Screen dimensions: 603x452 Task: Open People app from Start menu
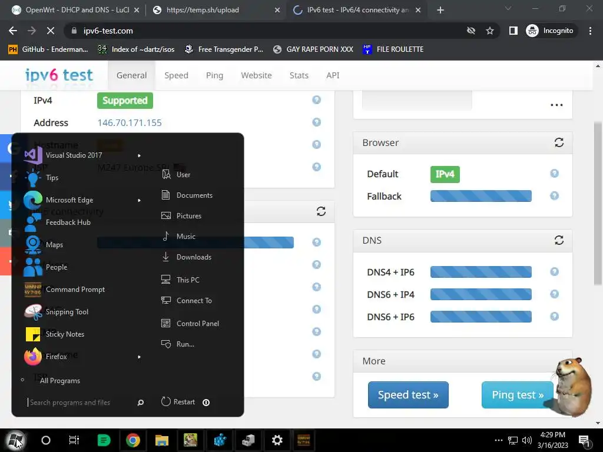tap(56, 267)
